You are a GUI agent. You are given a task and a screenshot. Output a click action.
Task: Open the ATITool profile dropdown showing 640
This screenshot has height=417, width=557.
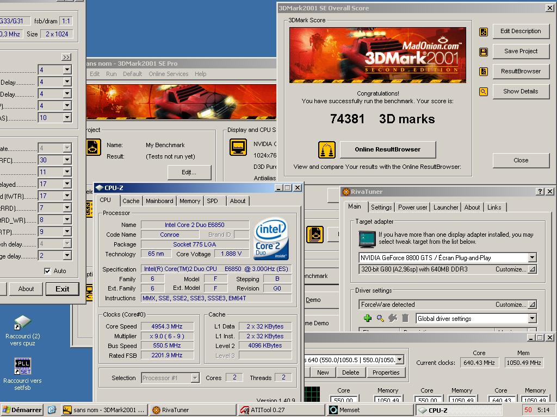[x=400, y=360]
